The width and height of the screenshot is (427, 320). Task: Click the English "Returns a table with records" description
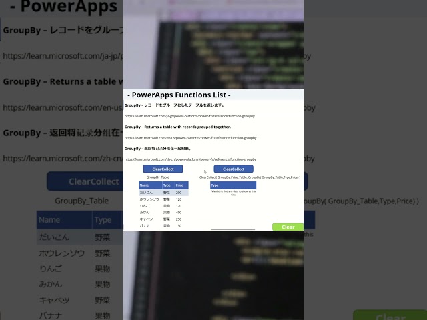(177, 127)
